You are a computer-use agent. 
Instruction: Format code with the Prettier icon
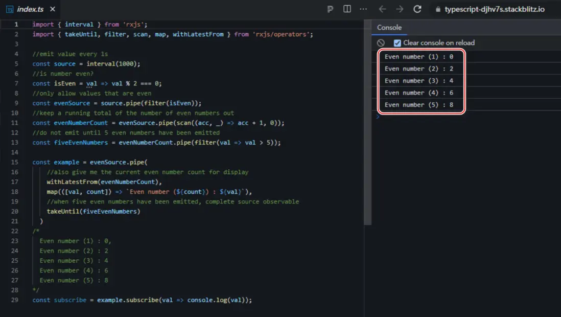click(x=330, y=9)
